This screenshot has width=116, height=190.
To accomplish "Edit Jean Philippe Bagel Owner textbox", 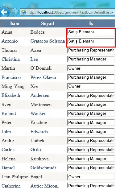I will coord(91,177).
